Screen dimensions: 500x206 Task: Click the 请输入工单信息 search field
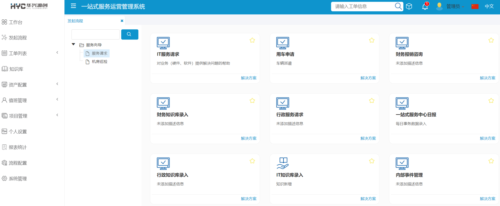[362, 6]
